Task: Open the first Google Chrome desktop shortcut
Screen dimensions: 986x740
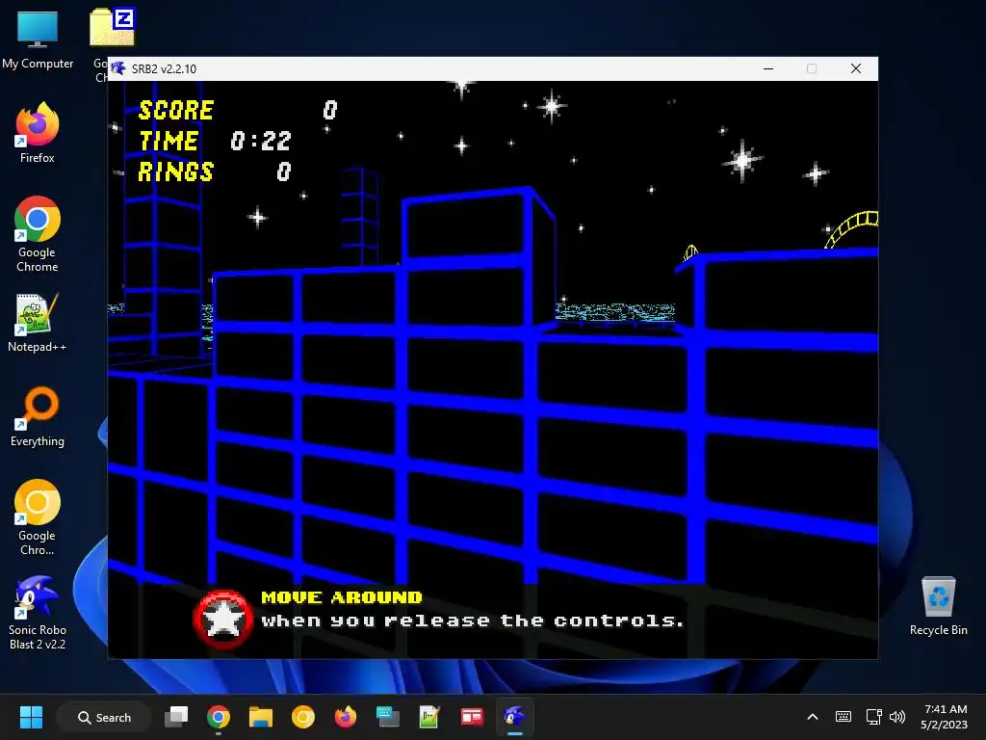Action: [38, 233]
